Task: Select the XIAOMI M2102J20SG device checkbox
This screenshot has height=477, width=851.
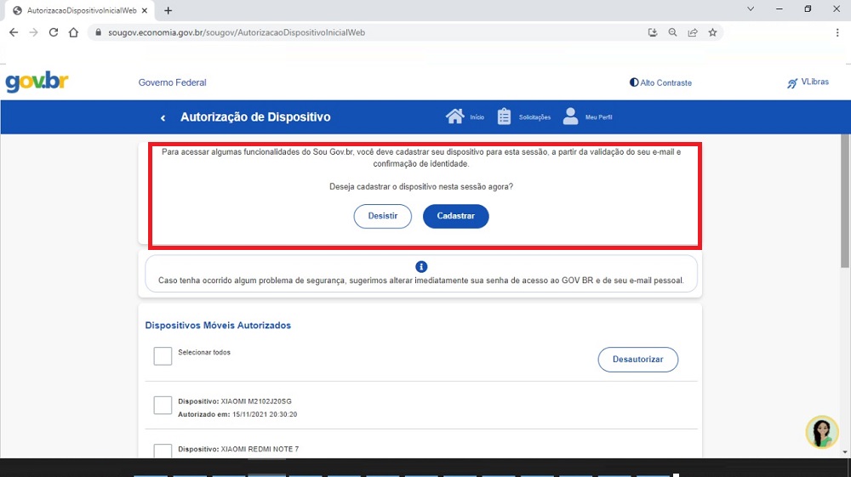Action: [x=163, y=406]
